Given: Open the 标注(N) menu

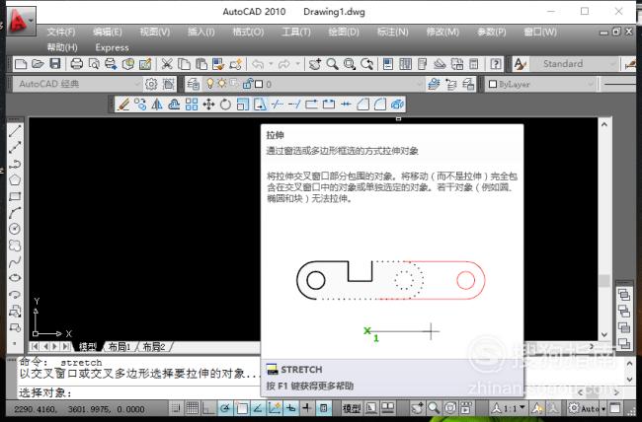Looking at the screenshot, I should (x=393, y=32).
